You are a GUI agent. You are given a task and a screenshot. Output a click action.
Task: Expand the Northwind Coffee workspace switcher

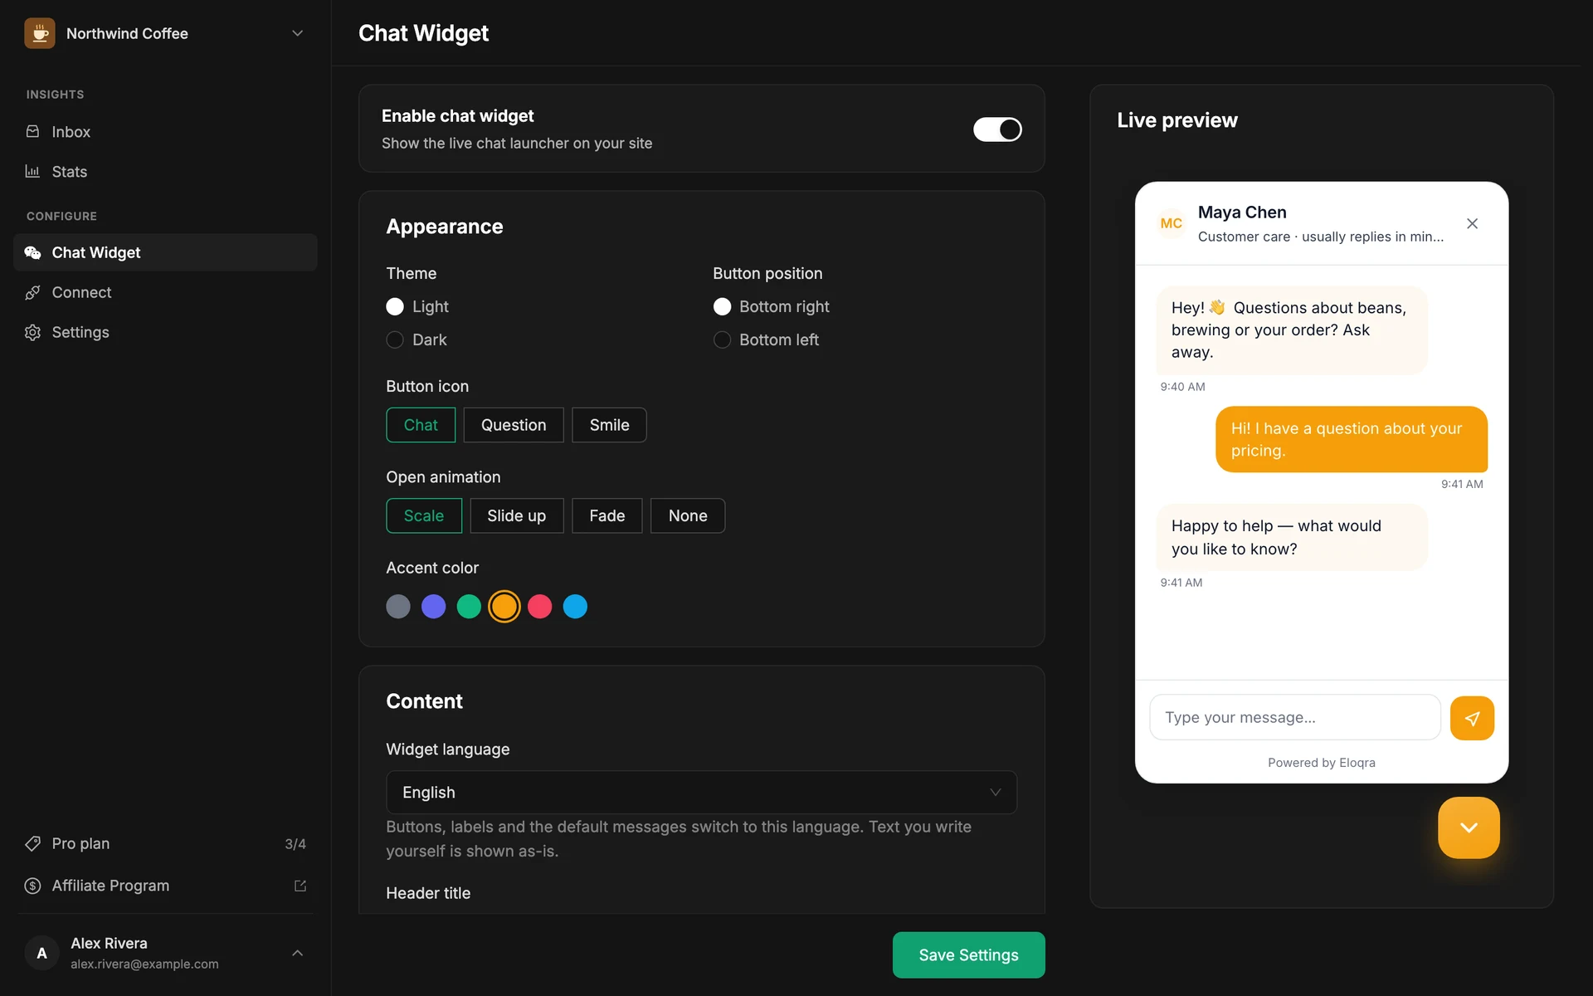click(297, 33)
